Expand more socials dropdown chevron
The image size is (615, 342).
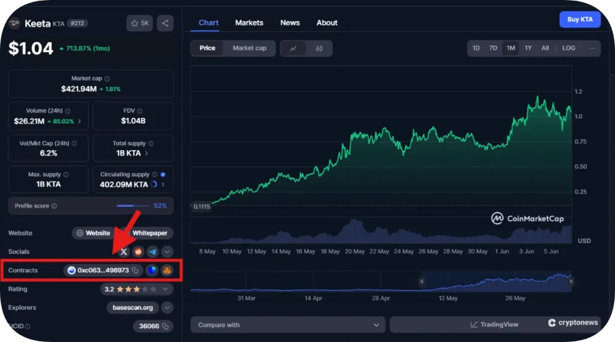167,252
